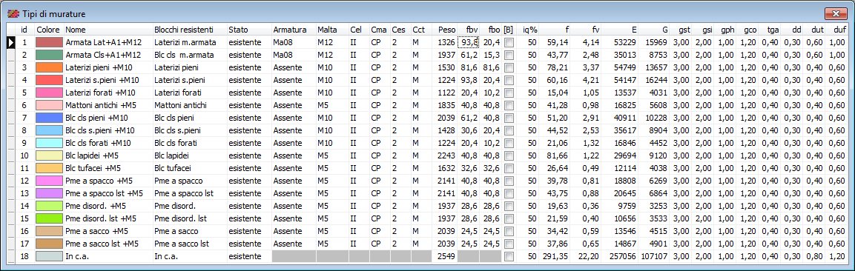Open grey swatch of In c.a. row
This screenshot has height=271, width=855.
pyautogui.click(x=49, y=256)
